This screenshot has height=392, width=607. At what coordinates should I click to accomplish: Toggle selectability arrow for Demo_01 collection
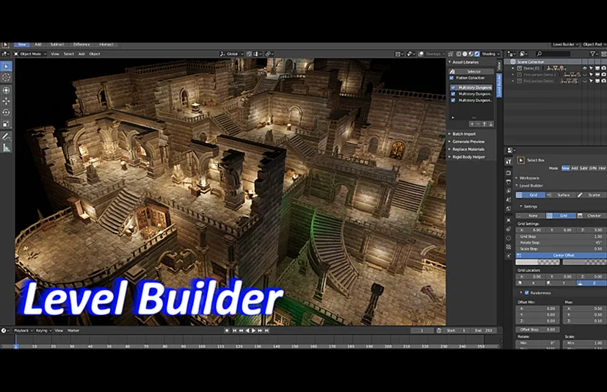591,68
